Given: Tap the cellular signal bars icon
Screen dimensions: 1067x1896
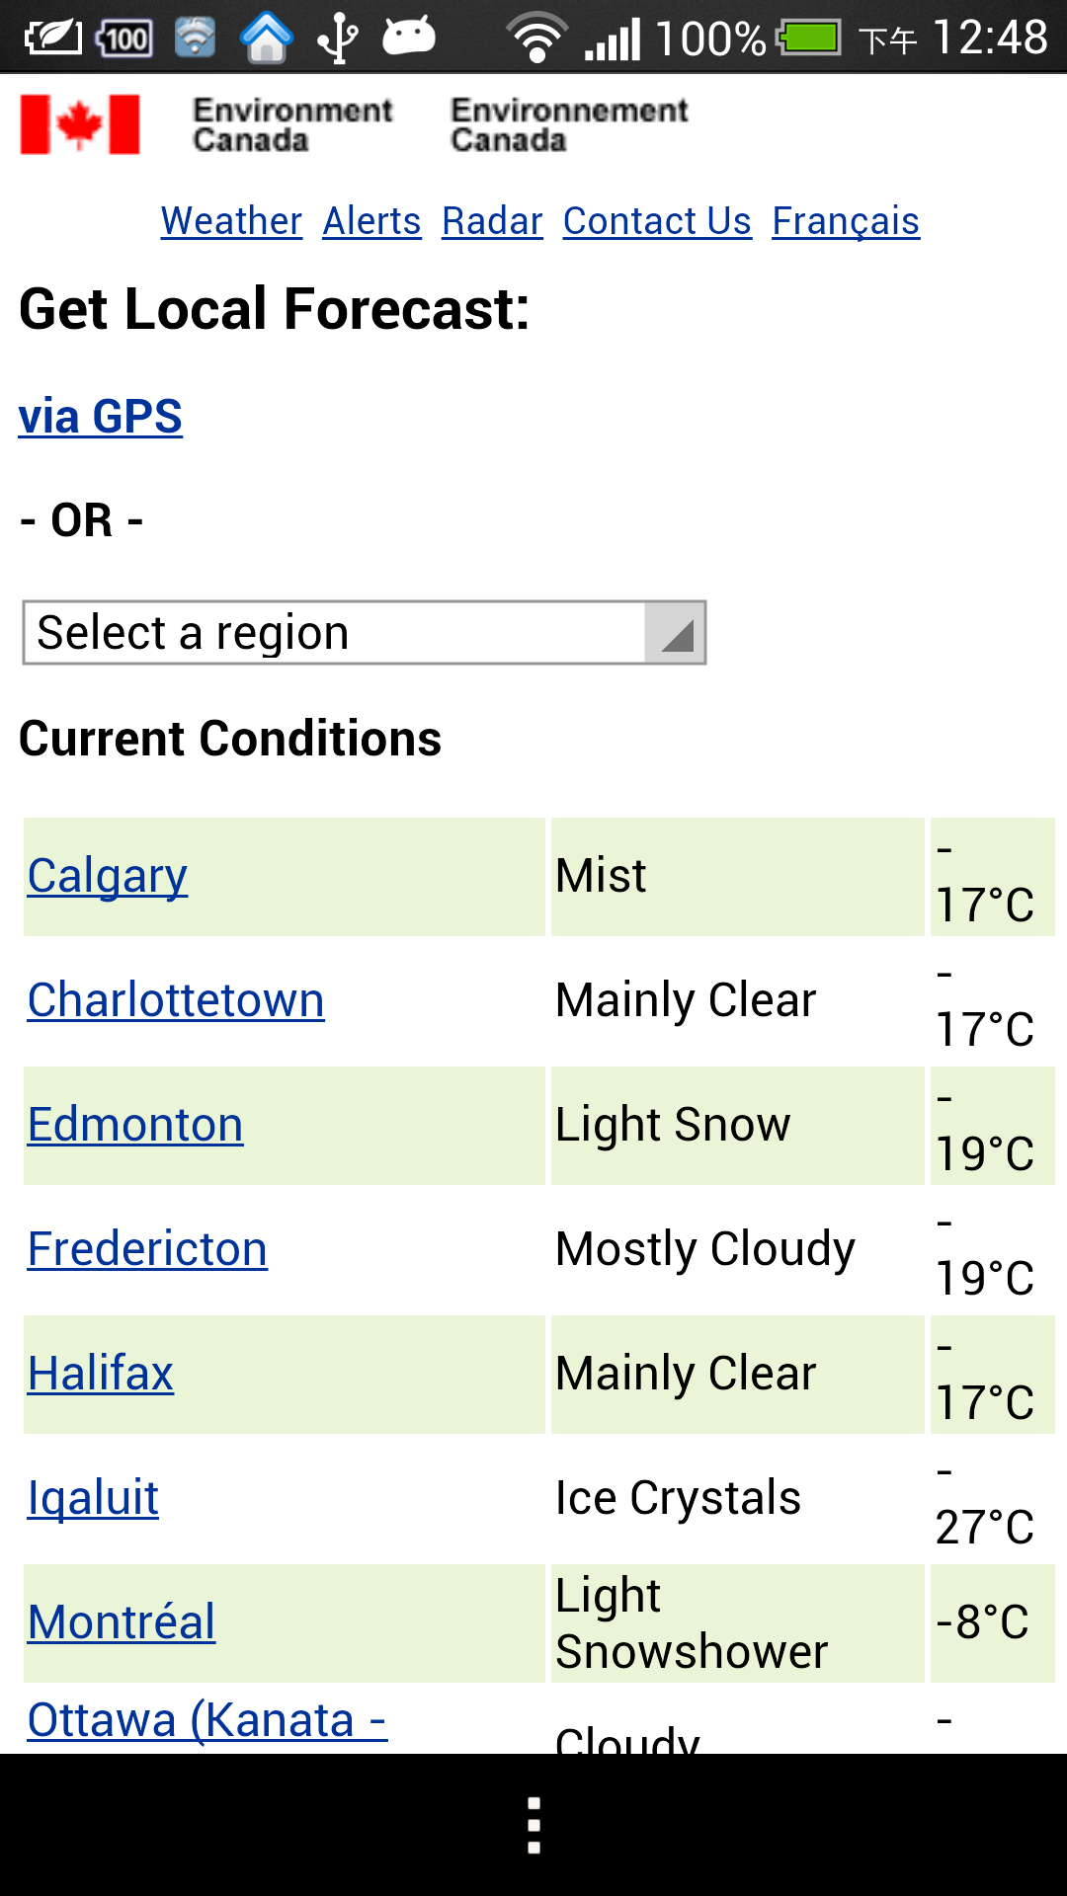Looking at the screenshot, I should click(613, 39).
